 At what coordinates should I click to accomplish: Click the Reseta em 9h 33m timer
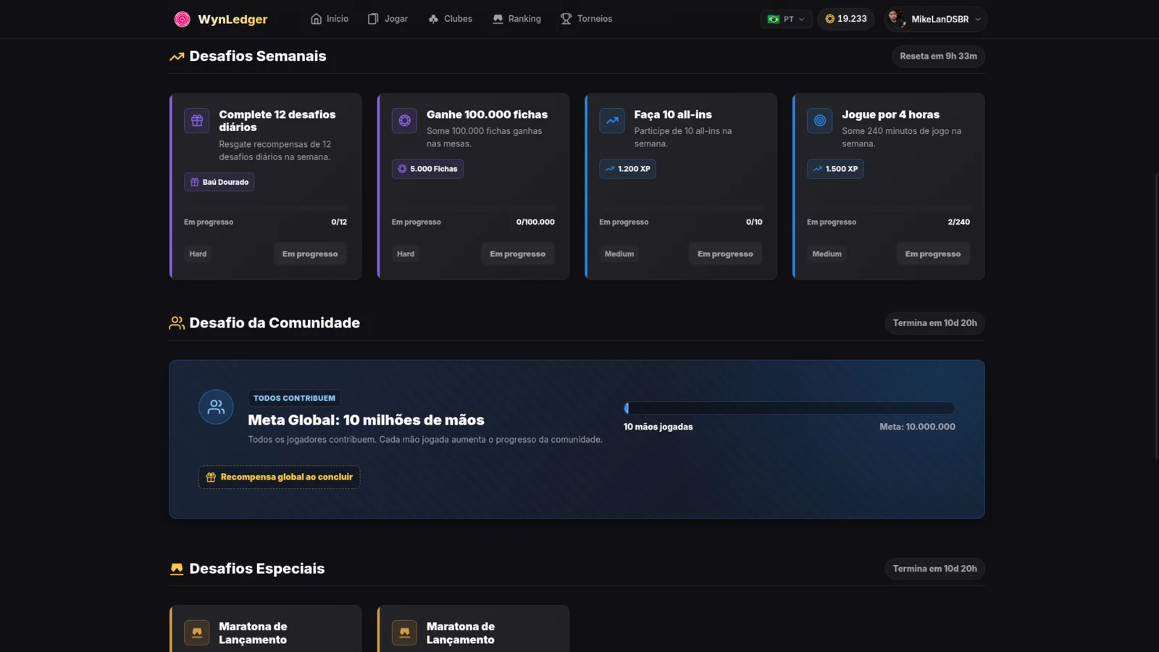pos(938,57)
